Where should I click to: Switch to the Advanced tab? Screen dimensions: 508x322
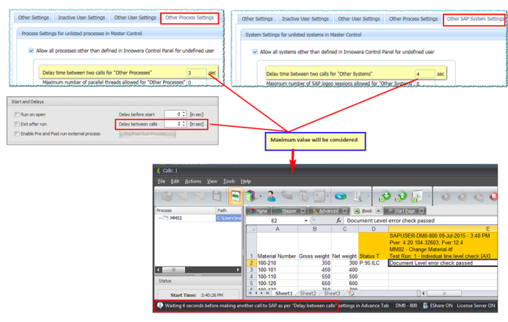click(329, 211)
